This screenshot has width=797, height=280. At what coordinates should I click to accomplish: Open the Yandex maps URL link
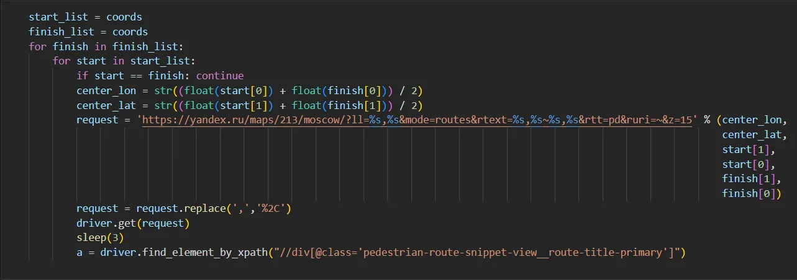(x=416, y=120)
